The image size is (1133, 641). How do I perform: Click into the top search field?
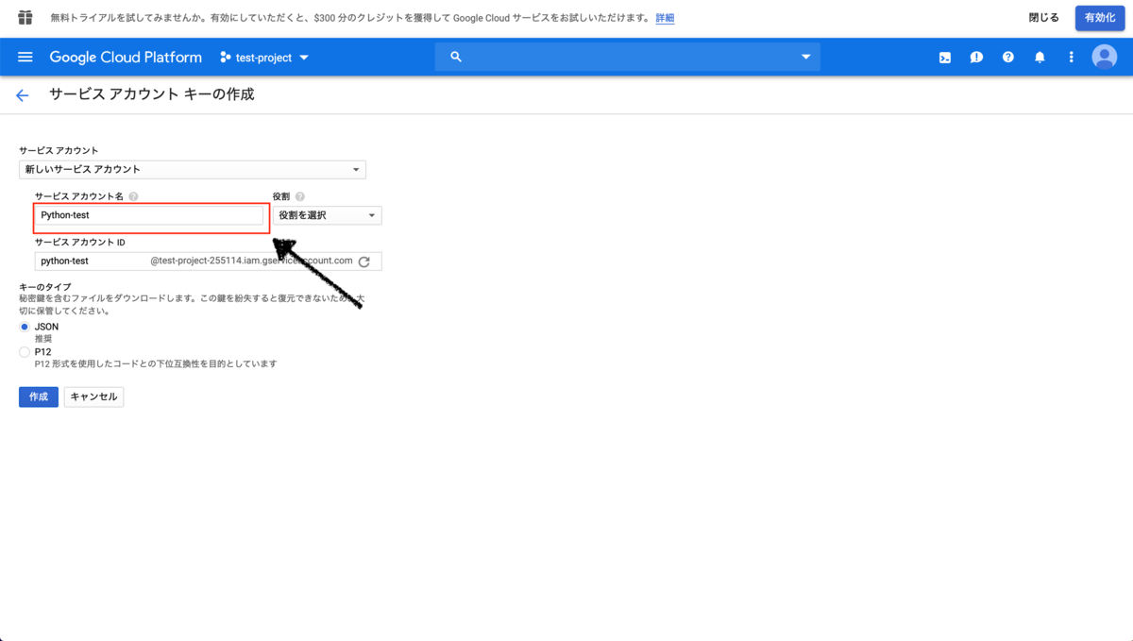pyautogui.click(x=628, y=58)
